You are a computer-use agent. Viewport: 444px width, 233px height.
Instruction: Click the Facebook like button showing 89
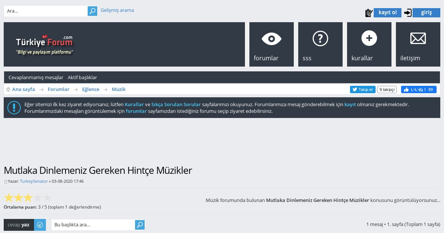(x=419, y=90)
